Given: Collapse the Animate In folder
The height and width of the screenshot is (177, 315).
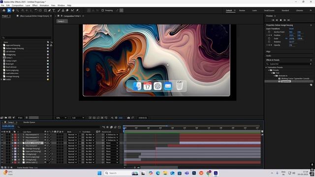Looking at the screenshot, I should (275, 76).
